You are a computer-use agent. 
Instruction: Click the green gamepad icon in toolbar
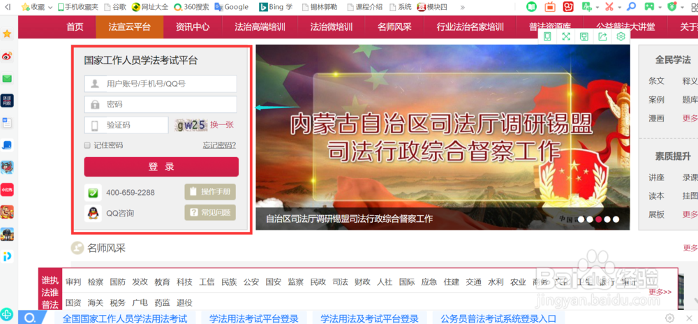click(x=649, y=7)
